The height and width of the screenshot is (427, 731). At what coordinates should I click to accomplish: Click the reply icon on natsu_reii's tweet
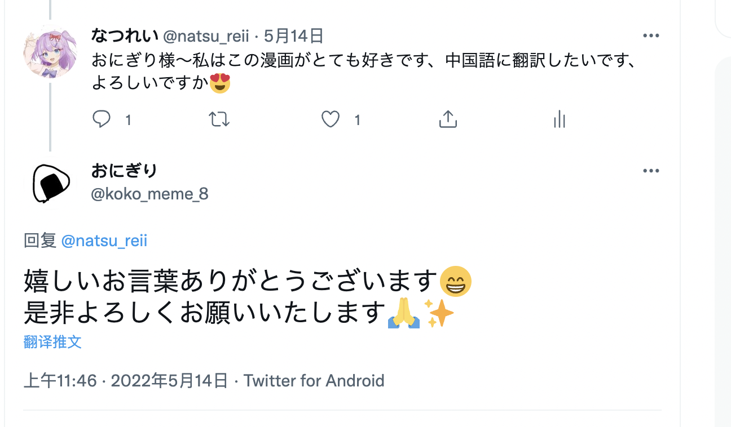(102, 119)
